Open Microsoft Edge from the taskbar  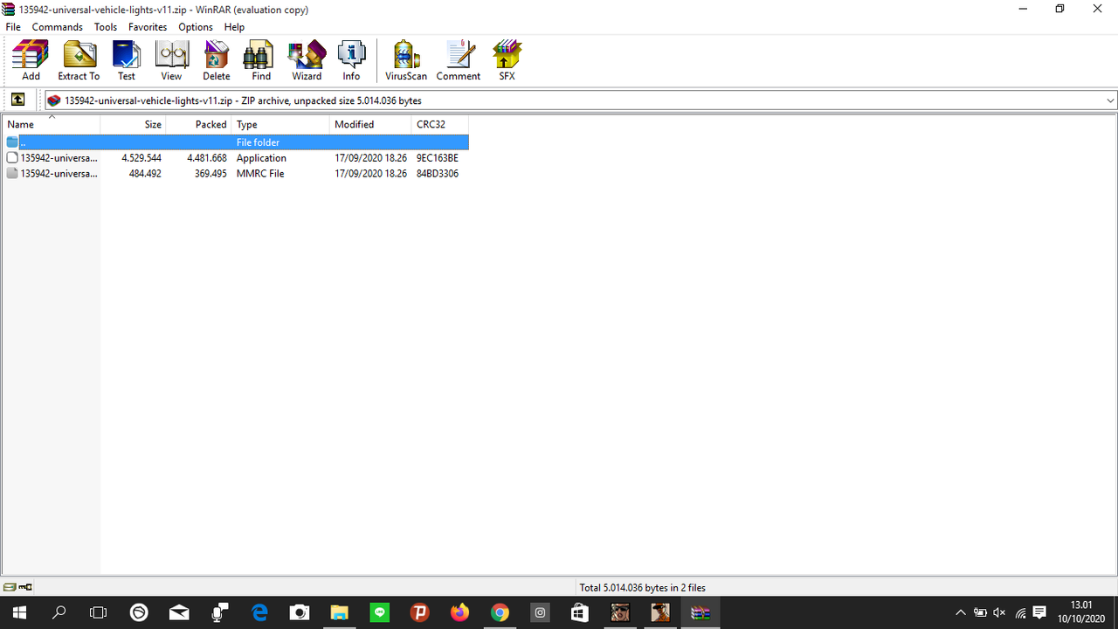pos(259,612)
